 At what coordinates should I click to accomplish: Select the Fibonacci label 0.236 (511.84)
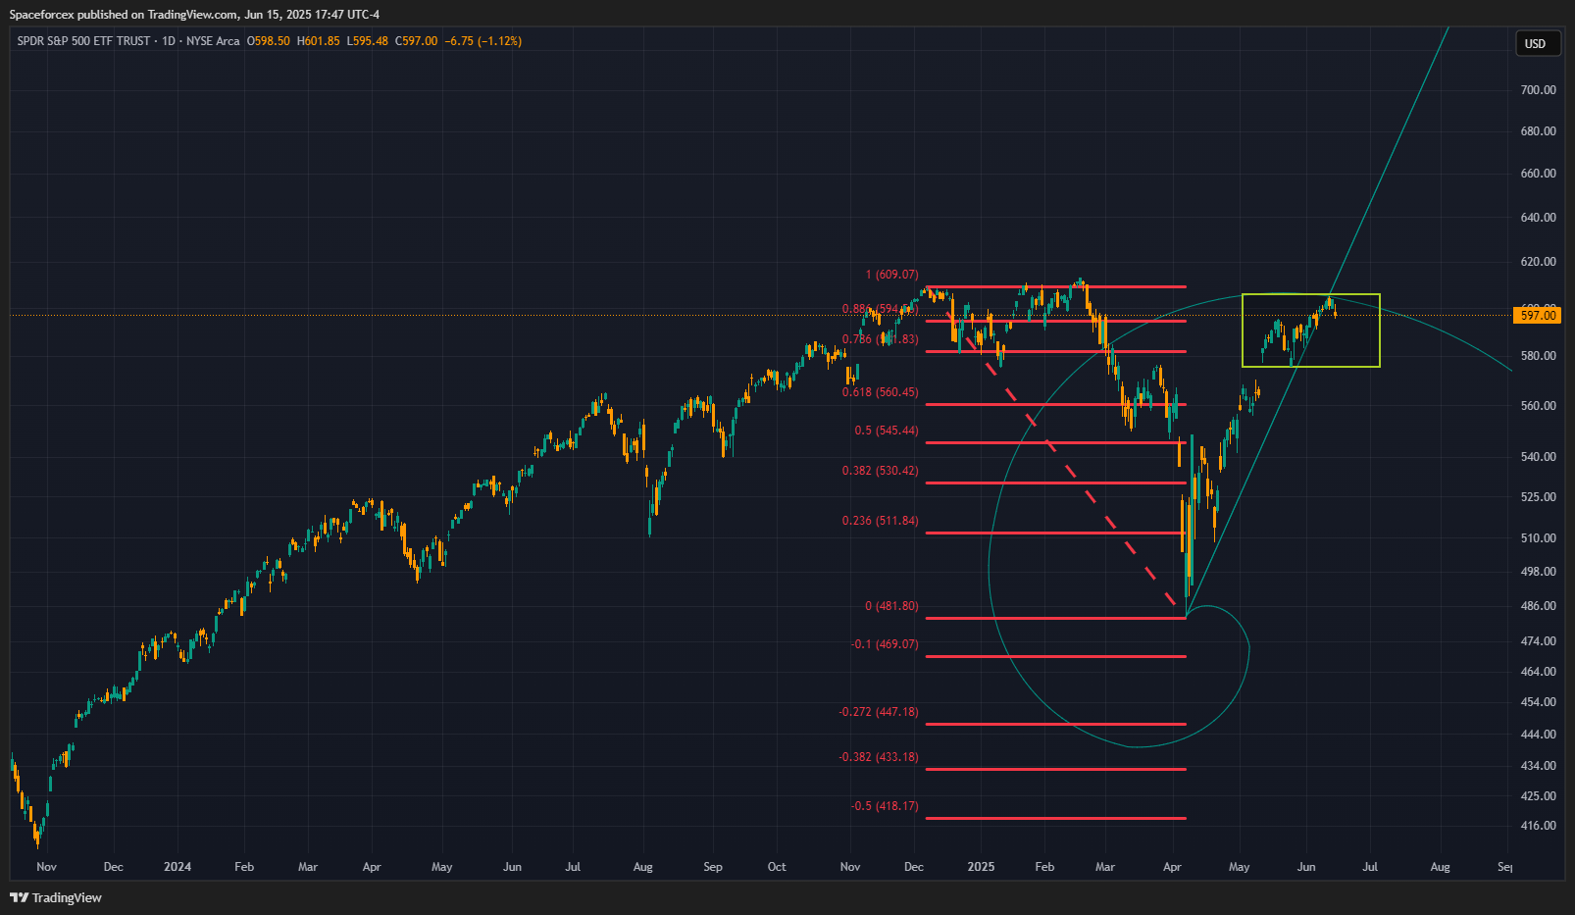click(x=880, y=520)
